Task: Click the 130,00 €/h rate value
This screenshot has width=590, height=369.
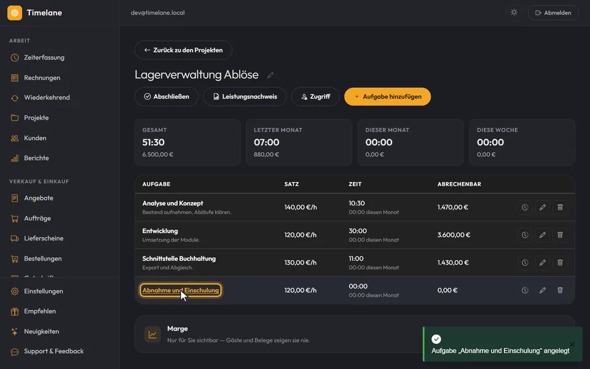Action: tap(301, 263)
